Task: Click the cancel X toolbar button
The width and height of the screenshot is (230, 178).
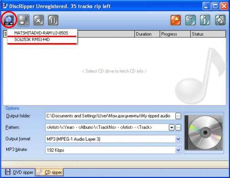Action: tap(38, 20)
